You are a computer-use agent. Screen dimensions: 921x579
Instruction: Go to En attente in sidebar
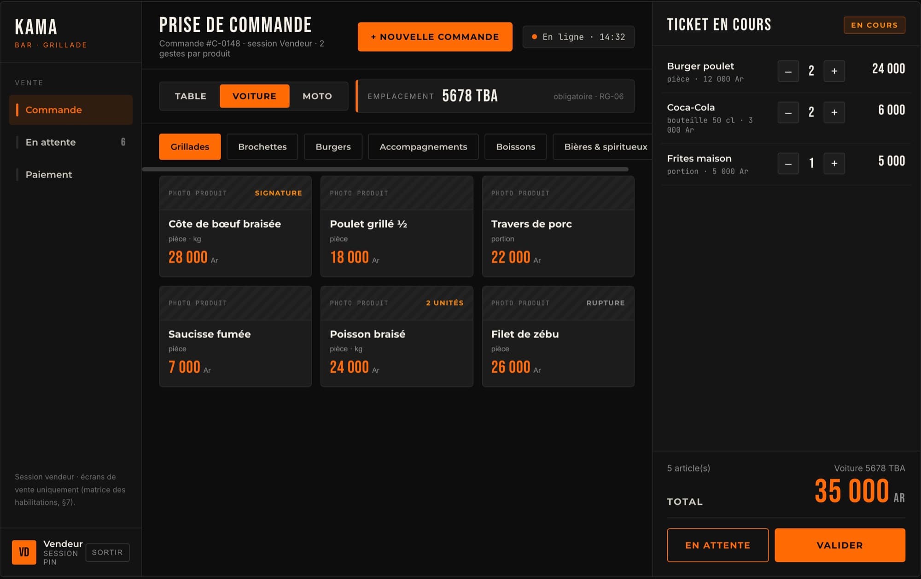tap(70, 142)
